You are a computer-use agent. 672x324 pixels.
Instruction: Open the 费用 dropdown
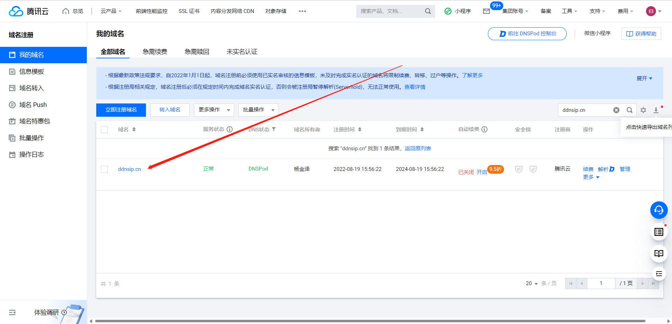(x=625, y=11)
